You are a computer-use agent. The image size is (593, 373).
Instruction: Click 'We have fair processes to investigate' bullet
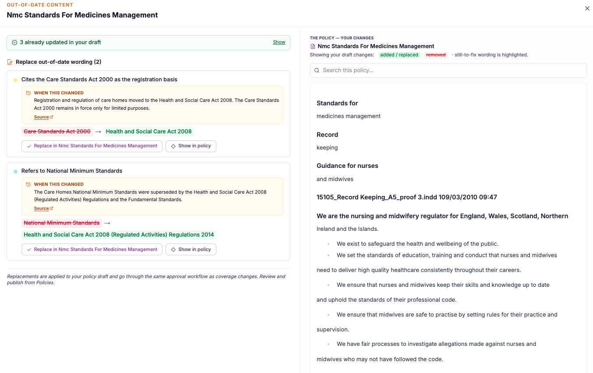pyautogui.click(x=436, y=344)
